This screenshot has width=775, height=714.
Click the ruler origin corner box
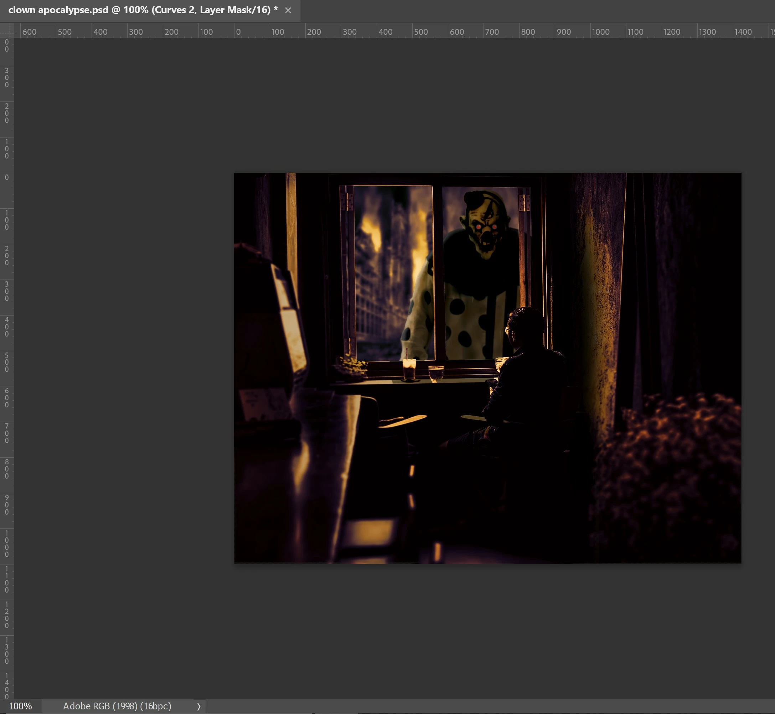click(x=7, y=31)
